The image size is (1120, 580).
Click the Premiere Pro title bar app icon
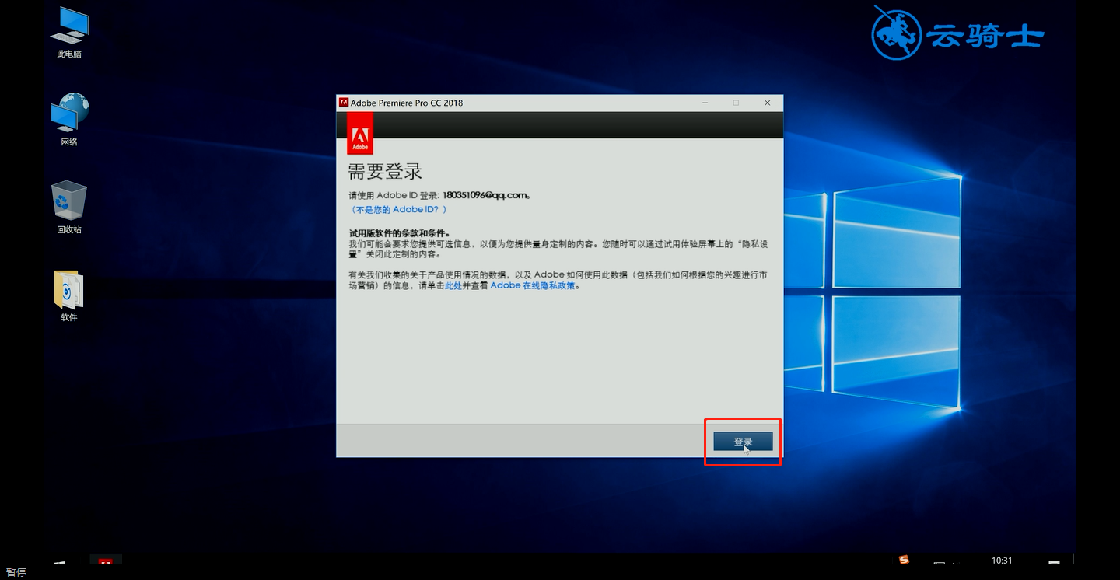[343, 103]
